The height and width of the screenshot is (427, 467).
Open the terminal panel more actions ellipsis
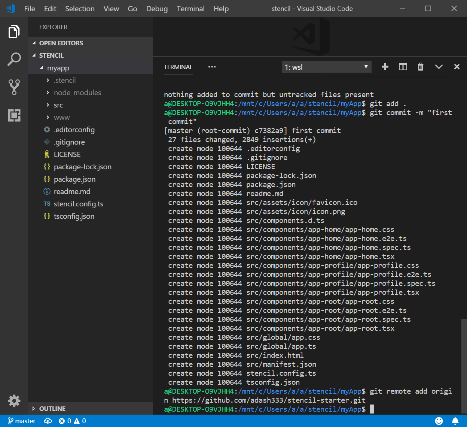(212, 67)
